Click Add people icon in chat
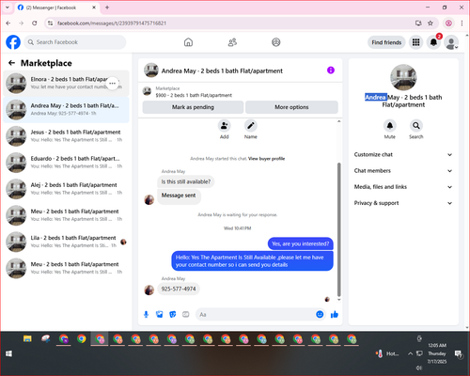This screenshot has height=376, width=470. (225, 126)
